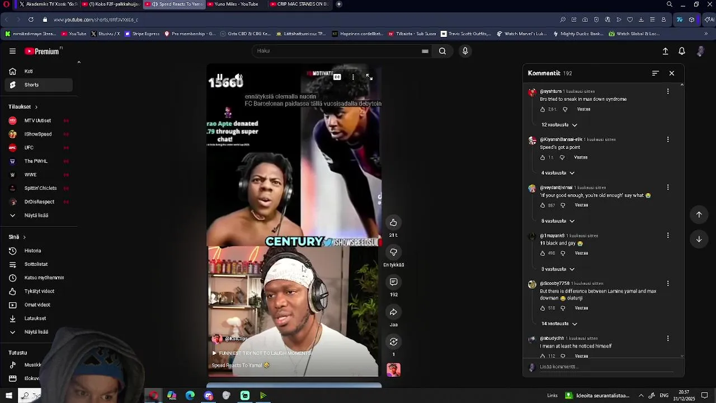Toggle the comments button showing 192

[x=393, y=282]
